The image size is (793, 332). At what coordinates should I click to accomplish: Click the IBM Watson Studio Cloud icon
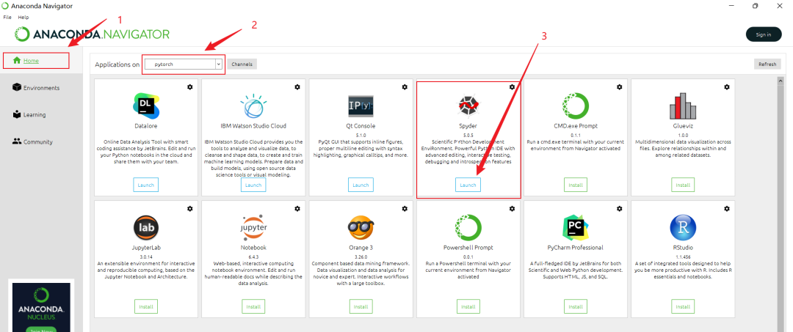pyautogui.click(x=253, y=106)
